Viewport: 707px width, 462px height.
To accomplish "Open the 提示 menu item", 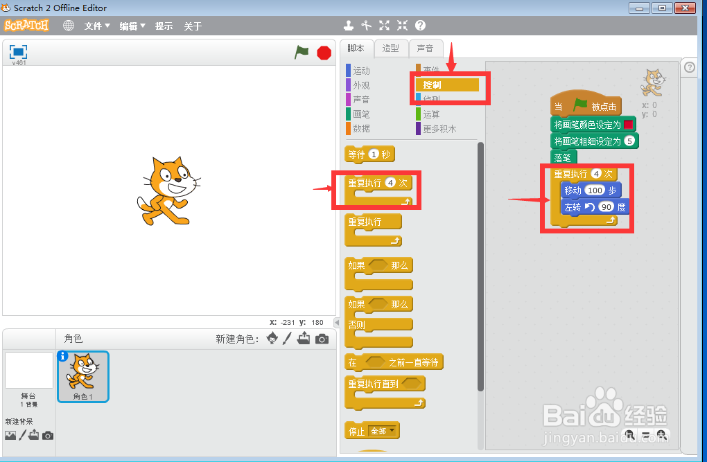I will (x=164, y=26).
